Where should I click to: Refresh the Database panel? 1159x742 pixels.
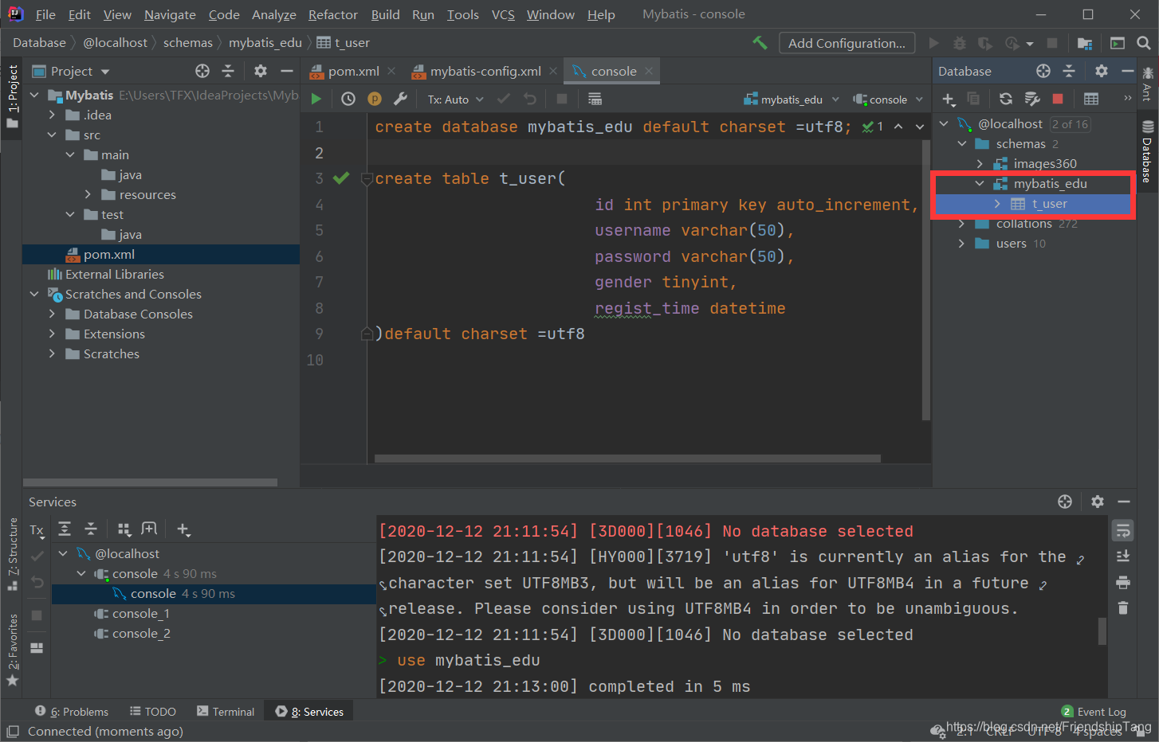pos(1006,99)
